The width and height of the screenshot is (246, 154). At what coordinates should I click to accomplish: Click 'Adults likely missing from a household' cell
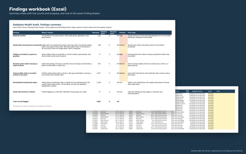point(27,45)
